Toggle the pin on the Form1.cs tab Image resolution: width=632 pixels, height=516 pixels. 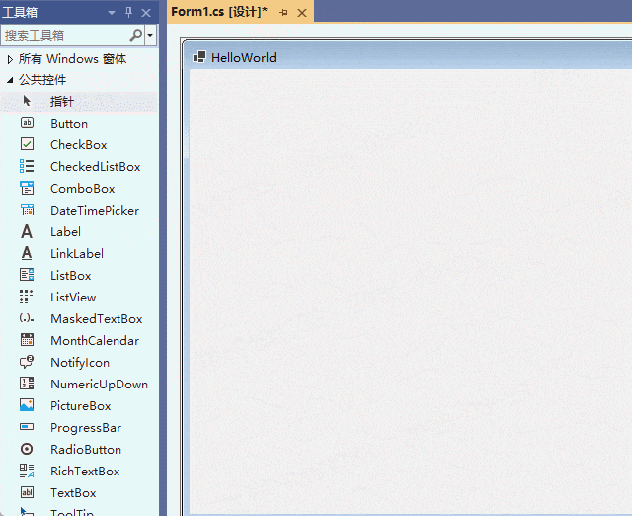(x=284, y=12)
